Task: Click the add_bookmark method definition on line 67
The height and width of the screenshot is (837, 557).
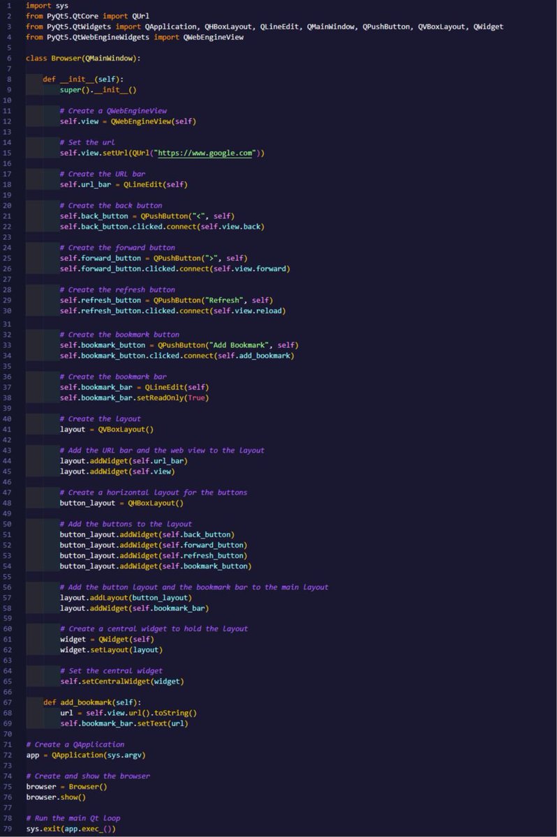Action: [x=92, y=702]
